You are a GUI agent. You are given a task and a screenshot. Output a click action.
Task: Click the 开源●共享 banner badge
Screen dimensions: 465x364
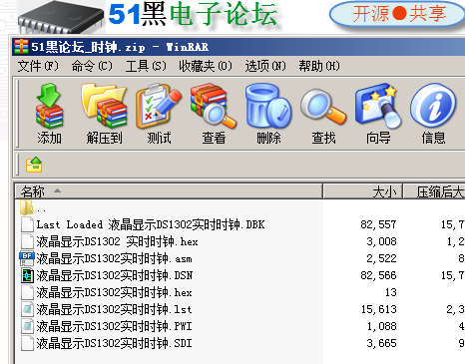397,14
